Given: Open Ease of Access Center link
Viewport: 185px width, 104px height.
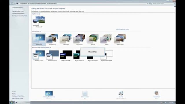Looking at the screenshot, I should (x=17, y=98).
